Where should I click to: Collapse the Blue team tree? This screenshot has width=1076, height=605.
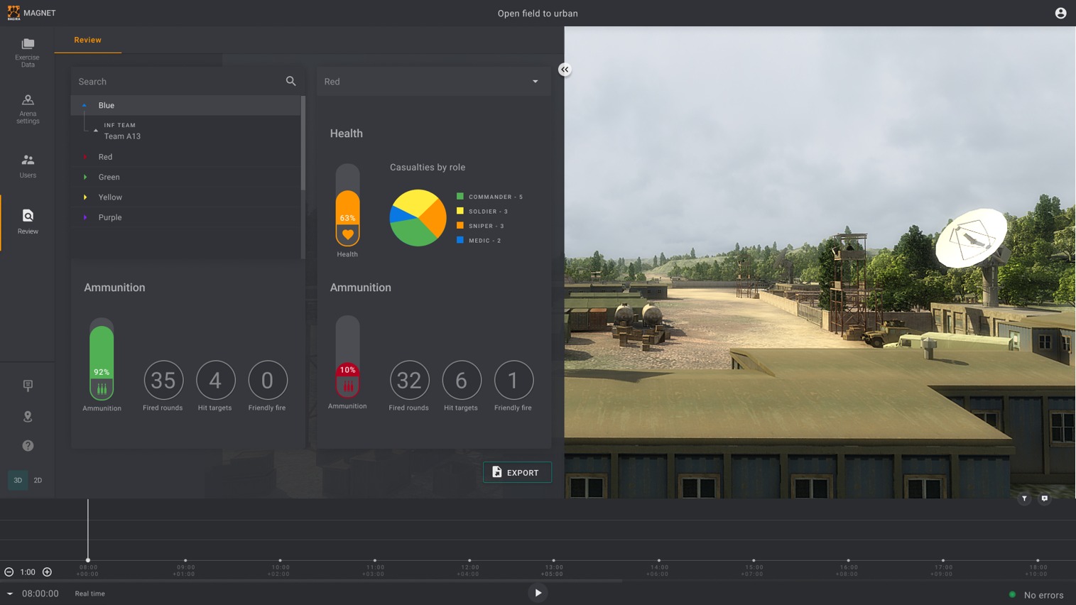coord(85,105)
